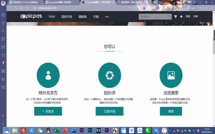Expand the three-dots more menu in navbar
215x134 pixels.
click(107, 16)
